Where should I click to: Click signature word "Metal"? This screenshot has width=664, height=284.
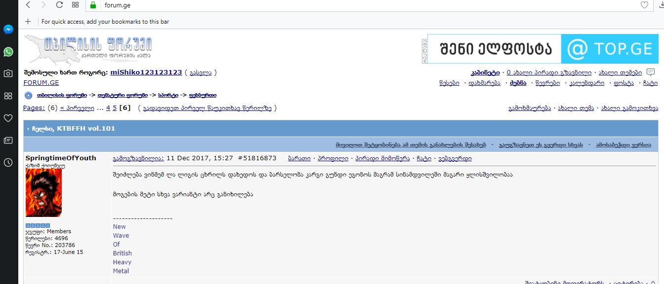point(121,271)
